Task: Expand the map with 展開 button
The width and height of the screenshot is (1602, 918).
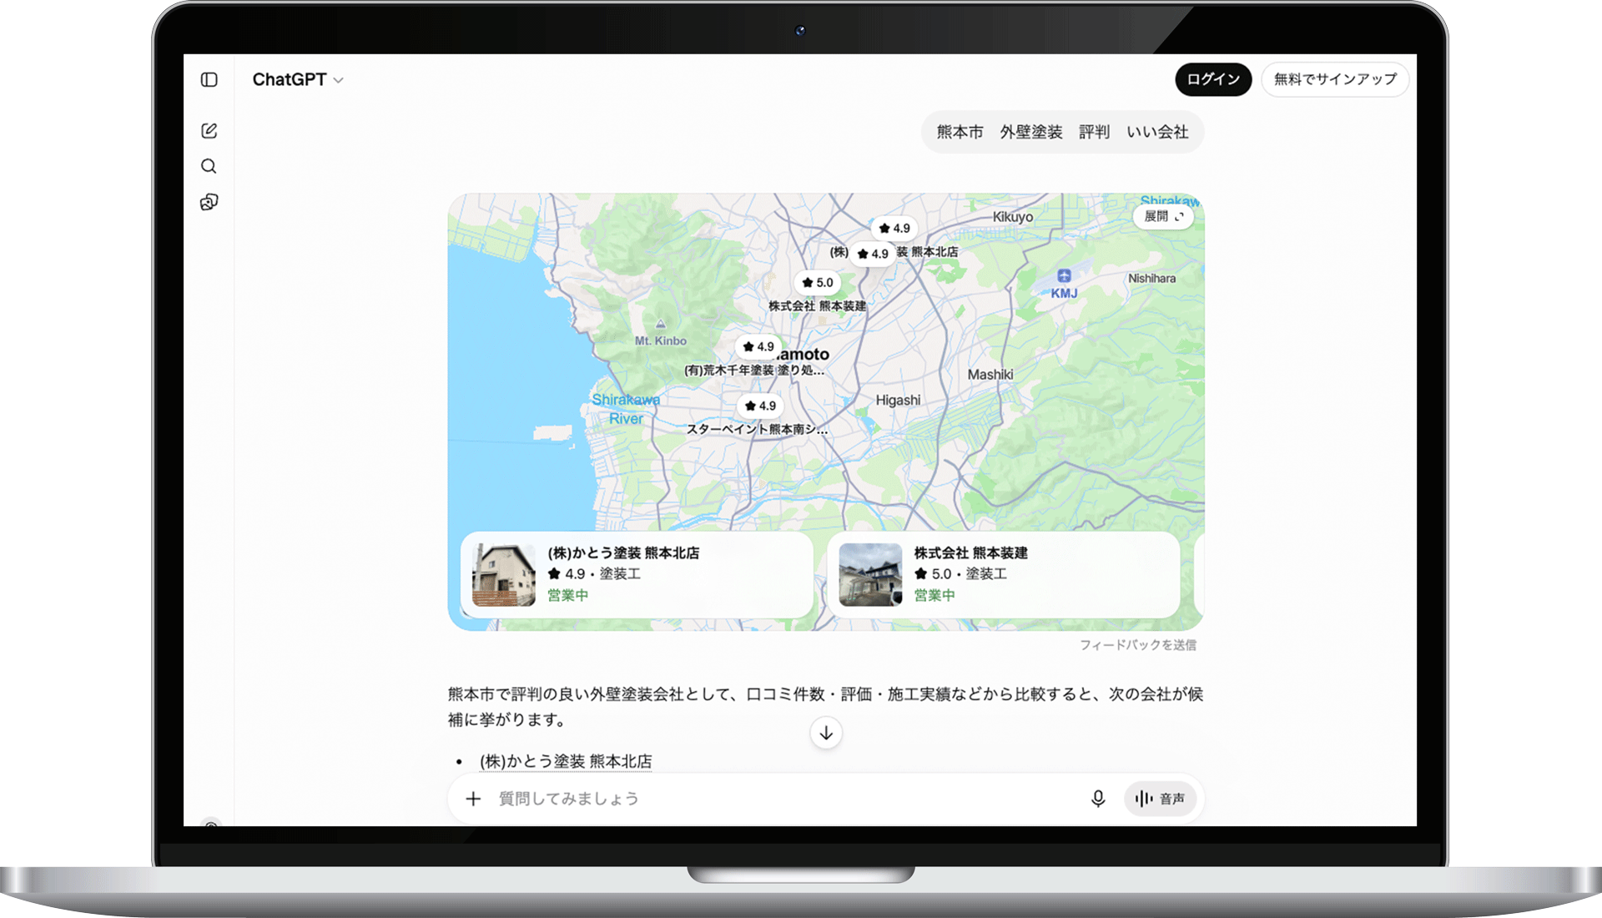Action: (x=1163, y=216)
